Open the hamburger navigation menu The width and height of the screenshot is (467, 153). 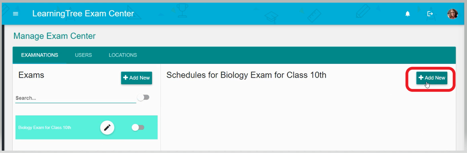[16, 14]
